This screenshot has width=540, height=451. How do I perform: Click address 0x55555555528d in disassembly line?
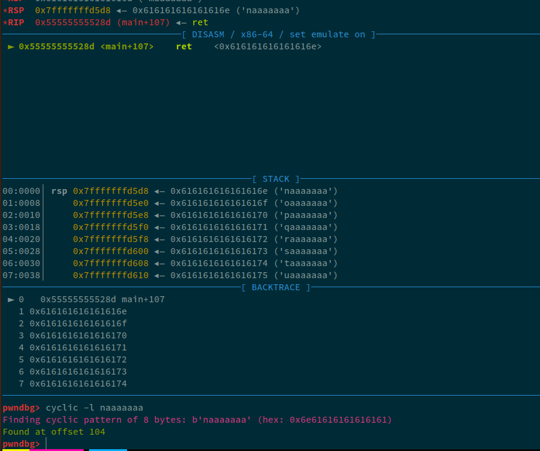pos(57,46)
